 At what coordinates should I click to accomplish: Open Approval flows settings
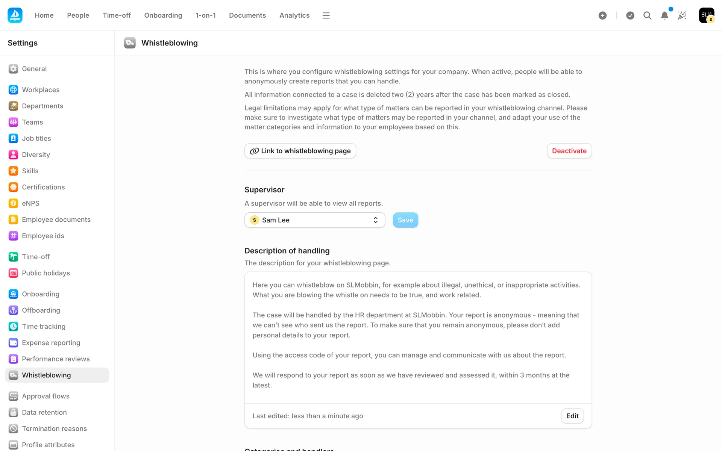(x=46, y=396)
